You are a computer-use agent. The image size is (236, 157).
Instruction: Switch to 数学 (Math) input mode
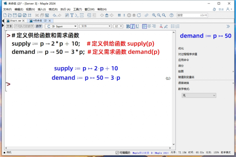click(x=39, y=26)
